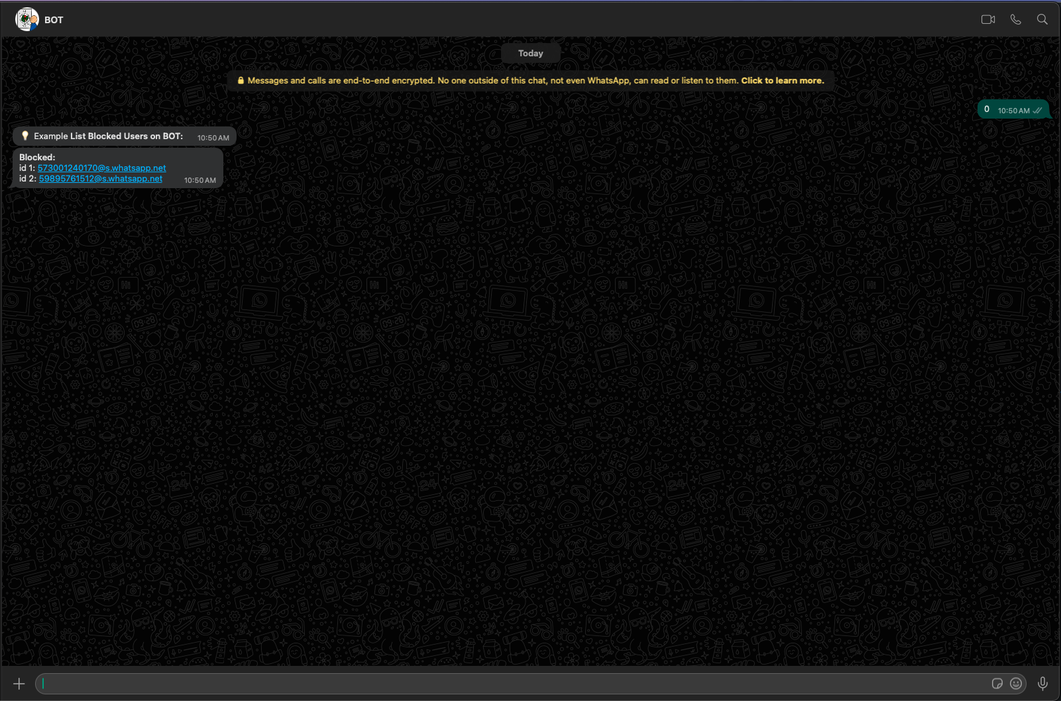Check read receipt ticks on sent message
This screenshot has height=701, width=1061.
(x=1037, y=111)
